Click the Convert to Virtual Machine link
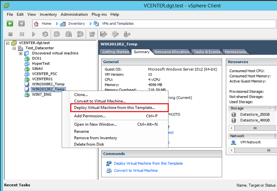Viewport: 277px width, 191px height. click(136, 171)
